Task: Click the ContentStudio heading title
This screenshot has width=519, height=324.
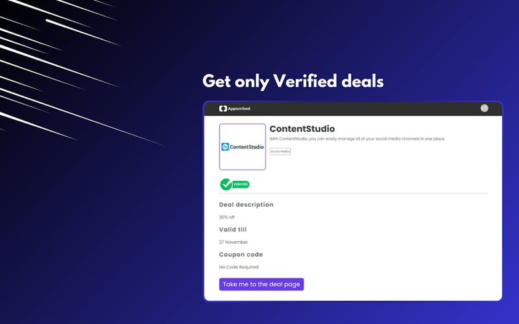Action: pos(302,129)
